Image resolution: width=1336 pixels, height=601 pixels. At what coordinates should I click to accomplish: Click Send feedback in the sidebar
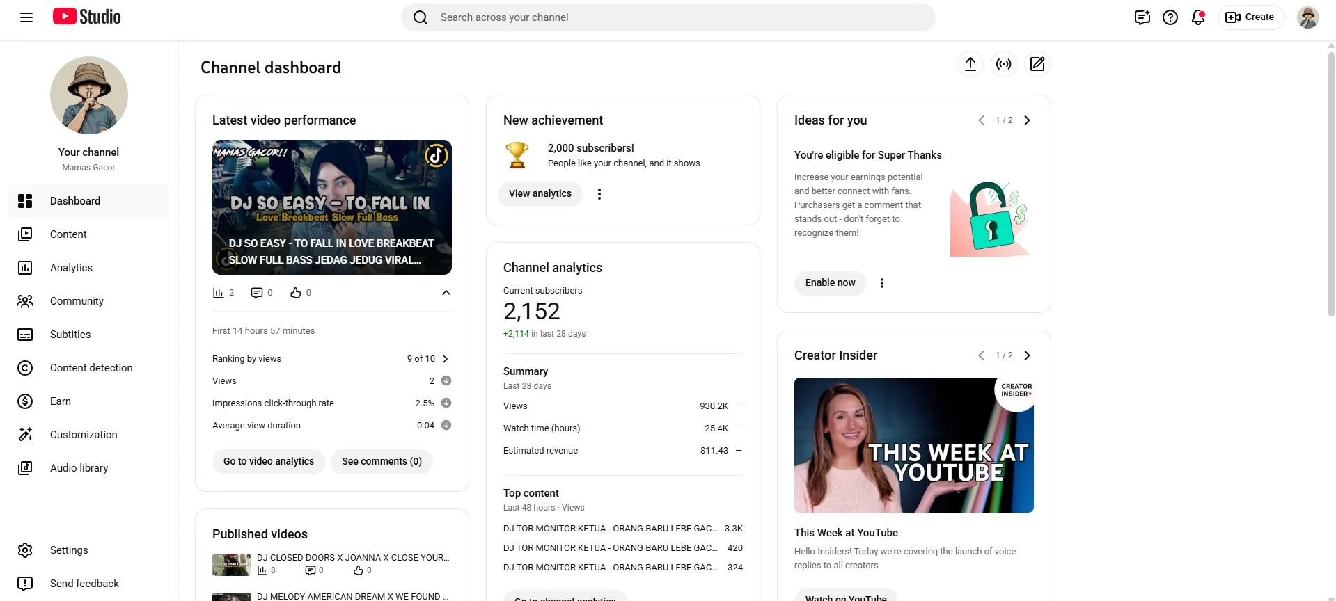[x=89, y=584]
